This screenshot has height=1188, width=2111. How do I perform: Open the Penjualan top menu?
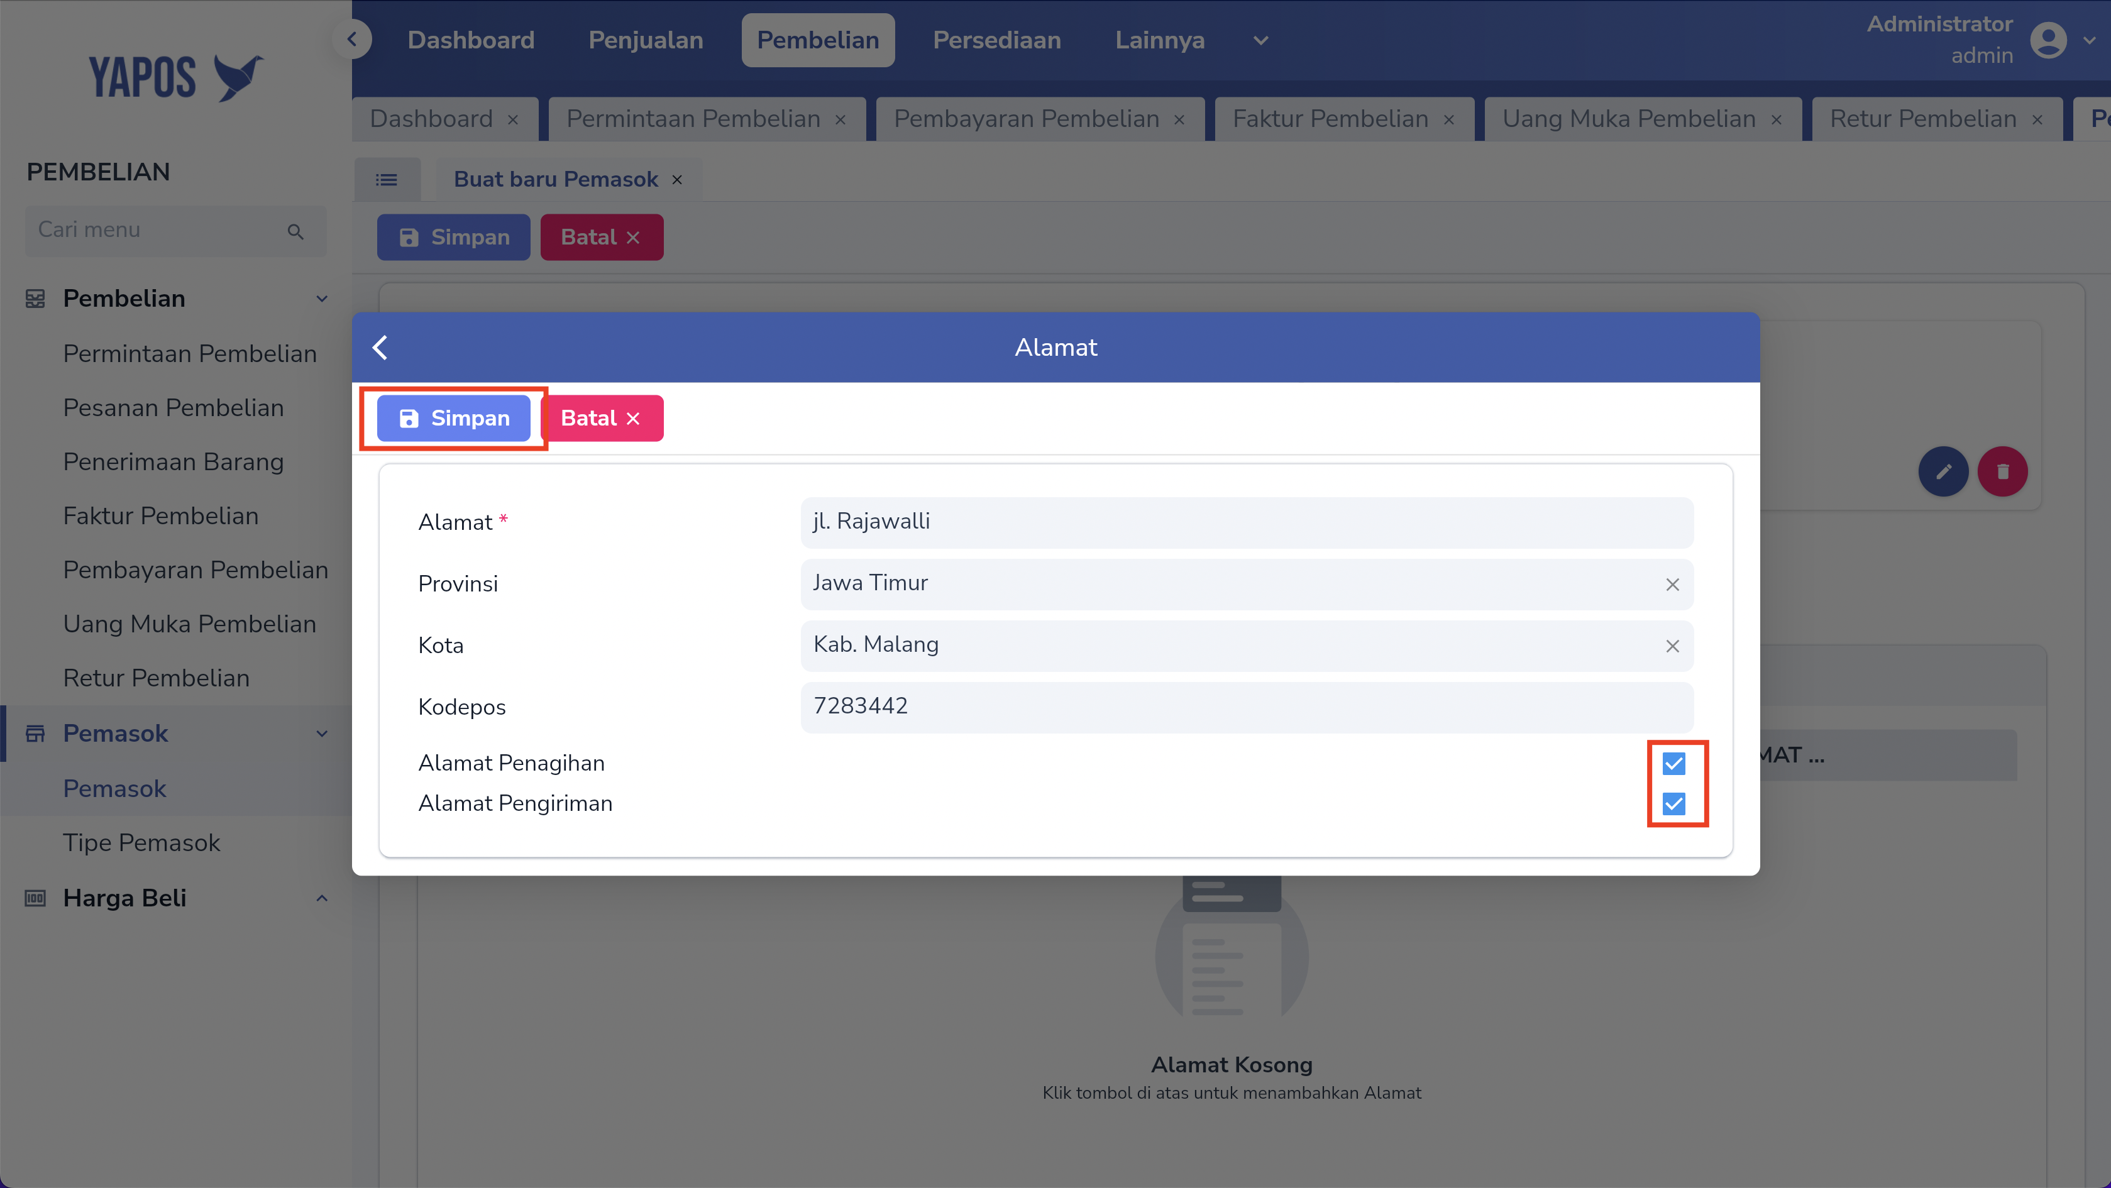click(x=646, y=40)
